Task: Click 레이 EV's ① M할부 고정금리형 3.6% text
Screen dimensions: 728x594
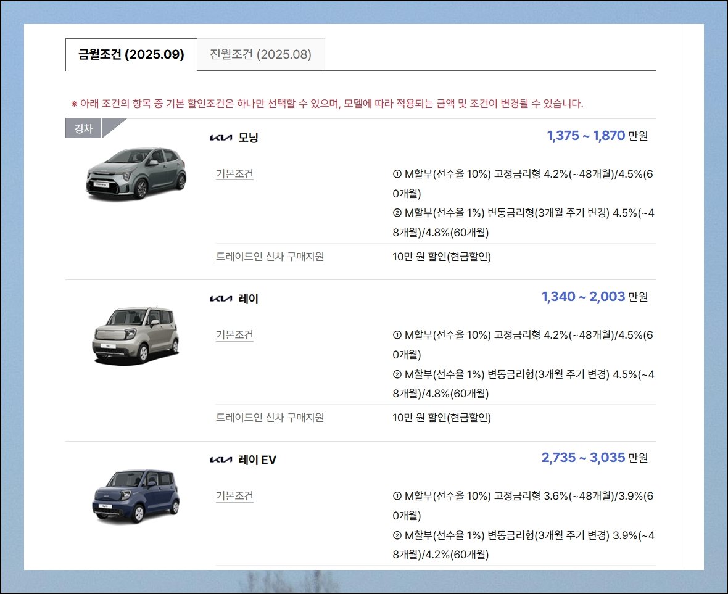Action: tap(523, 505)
